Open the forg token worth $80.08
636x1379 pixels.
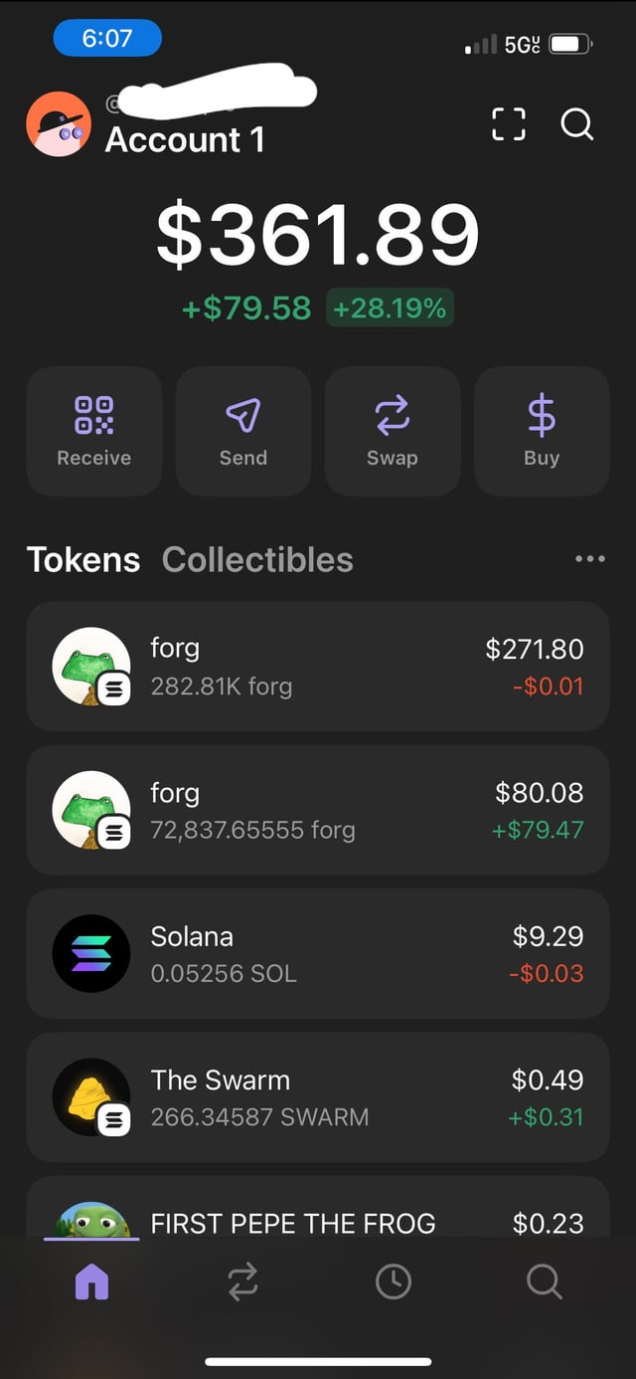[x=318, y=810]
